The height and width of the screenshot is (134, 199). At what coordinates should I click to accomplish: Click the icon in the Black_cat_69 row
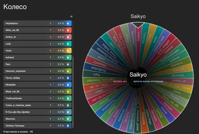pos(68,91)
